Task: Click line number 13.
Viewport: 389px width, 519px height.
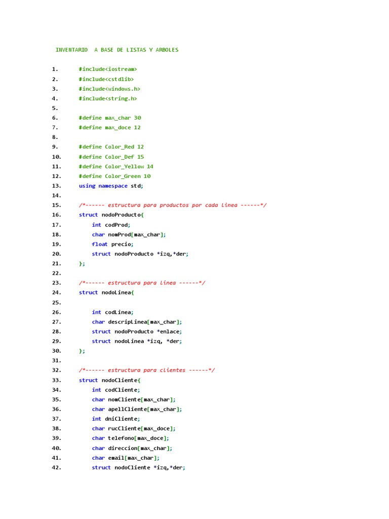Action: point(57,186)
